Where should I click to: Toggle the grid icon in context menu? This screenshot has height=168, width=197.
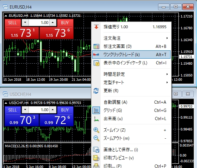[x=96, y=110]
